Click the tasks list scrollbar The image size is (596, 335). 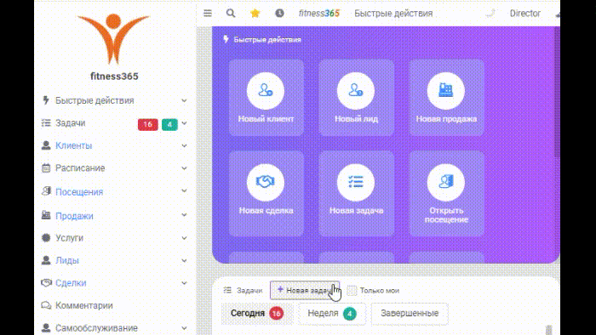pyautogui.click(x=549, y=330)
